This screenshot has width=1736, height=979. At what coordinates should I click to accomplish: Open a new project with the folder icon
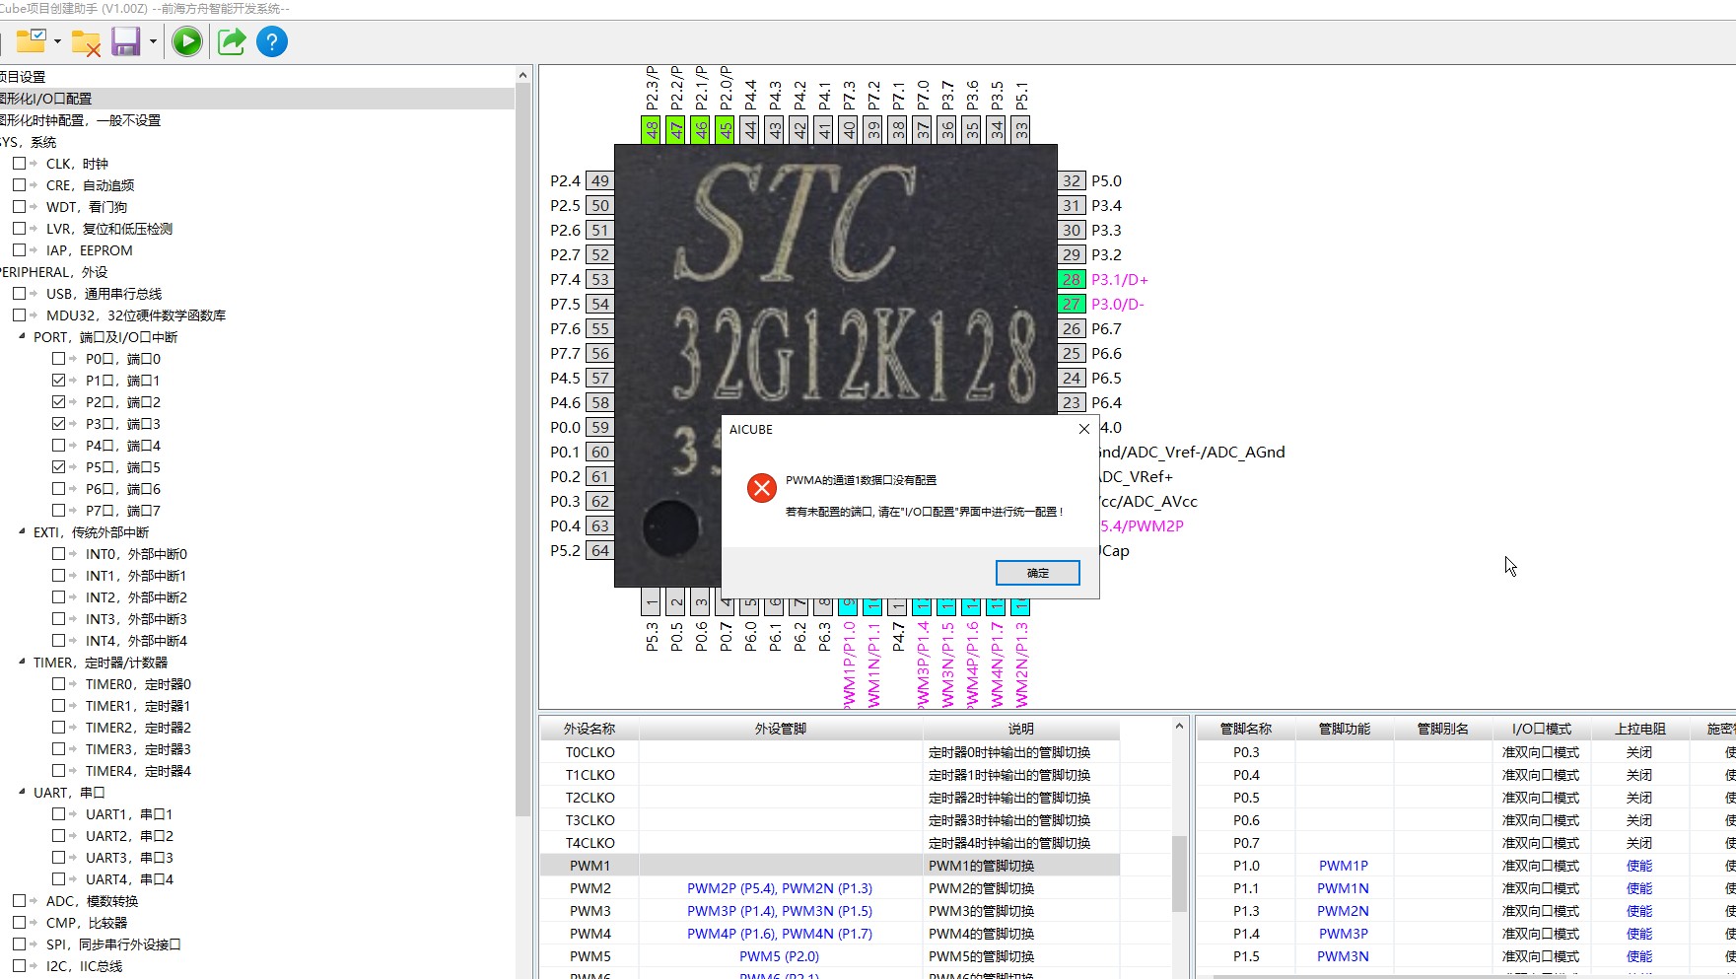tap(30, 41)
